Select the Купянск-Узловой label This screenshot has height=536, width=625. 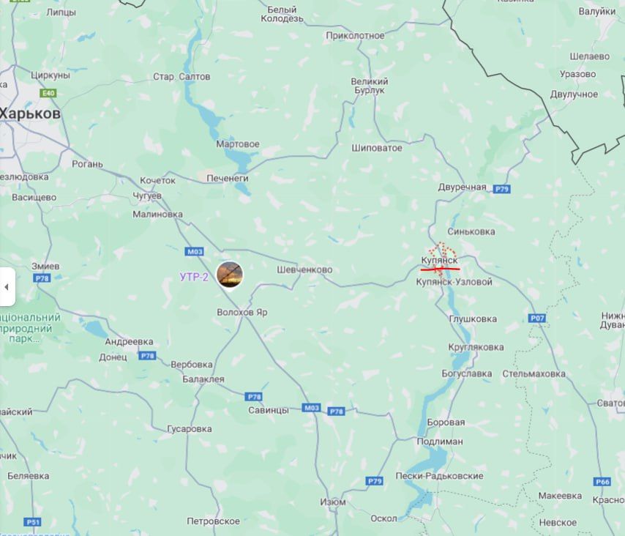tap(454, 282)
